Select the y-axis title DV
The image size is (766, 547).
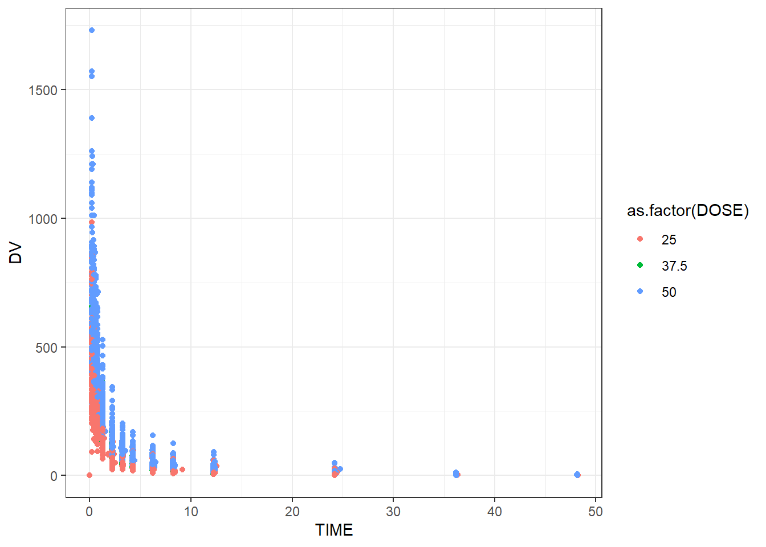coord(16,253)
